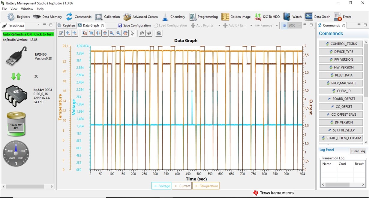Open the Commands toolbar item
This screenshot has width=369, height=198.
coord(79,17)
